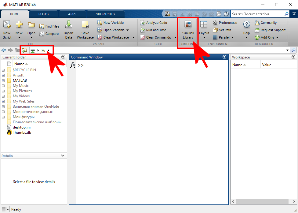Expand the Open Variable dropdown arrow
Image resolution: width=298 pixels, height=213 pixels.
point(128,30)
